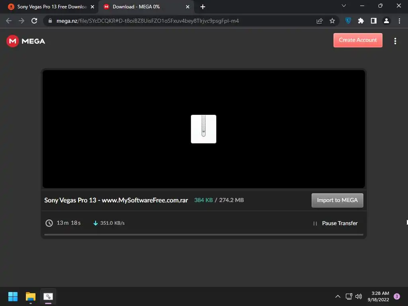This screenshot has width=408, height=306.
Task: Click the file name Sony Vegas Pro 13 text
Action: pyautogui.click(x=116, y=200)
